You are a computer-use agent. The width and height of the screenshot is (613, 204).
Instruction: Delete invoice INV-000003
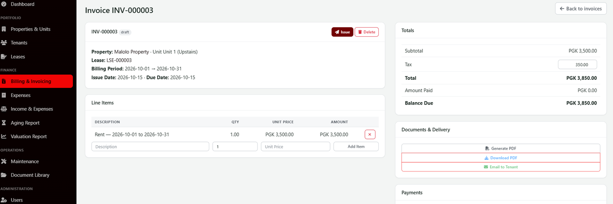(366, 32)
